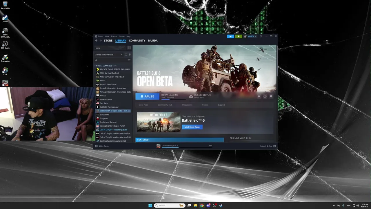Add Battlefield 6 to favorites heart
The width and height of the screenshot is (371, 209).
click(x=271, y=96)
